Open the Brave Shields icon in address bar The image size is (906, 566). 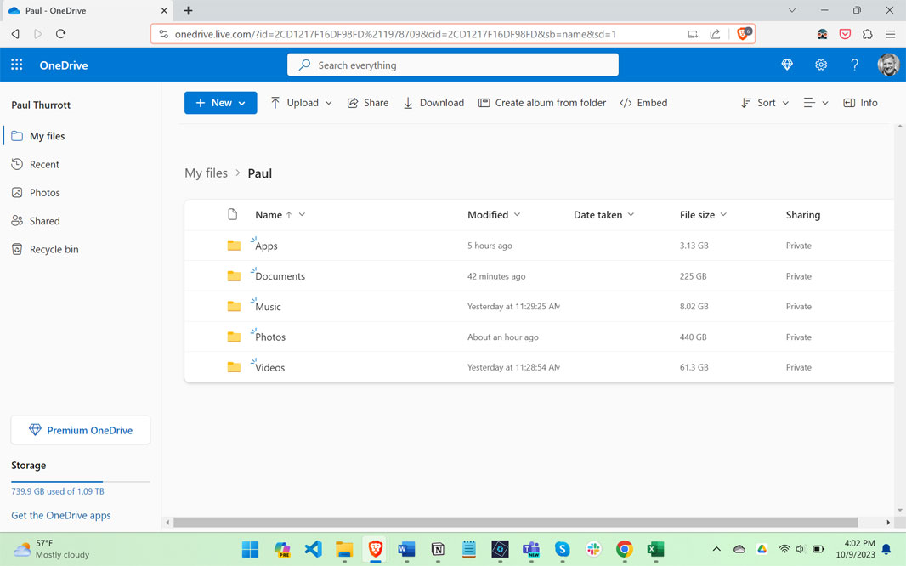tap(744, 33)
